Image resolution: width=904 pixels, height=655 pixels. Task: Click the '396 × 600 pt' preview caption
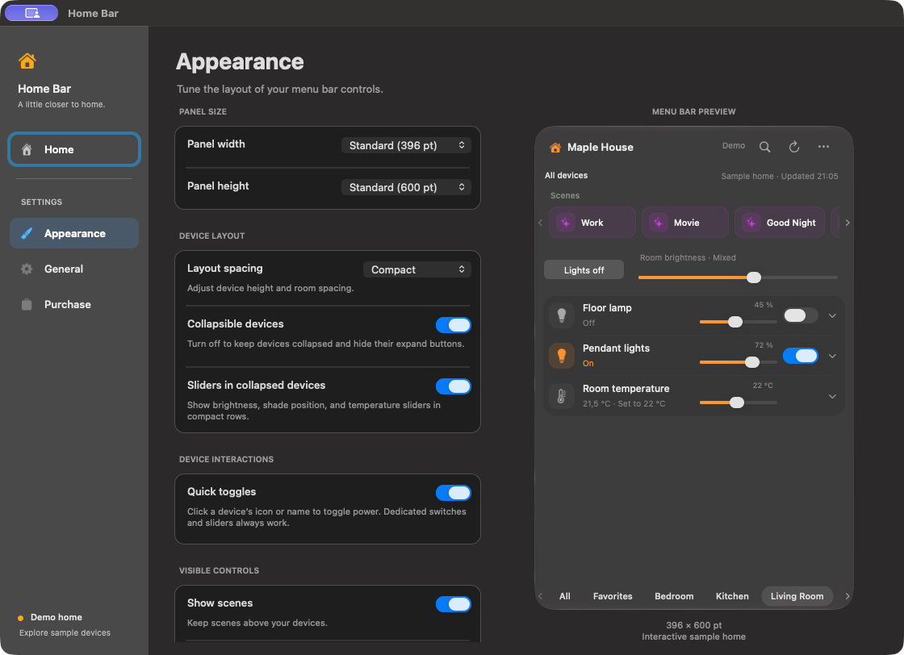693,626
